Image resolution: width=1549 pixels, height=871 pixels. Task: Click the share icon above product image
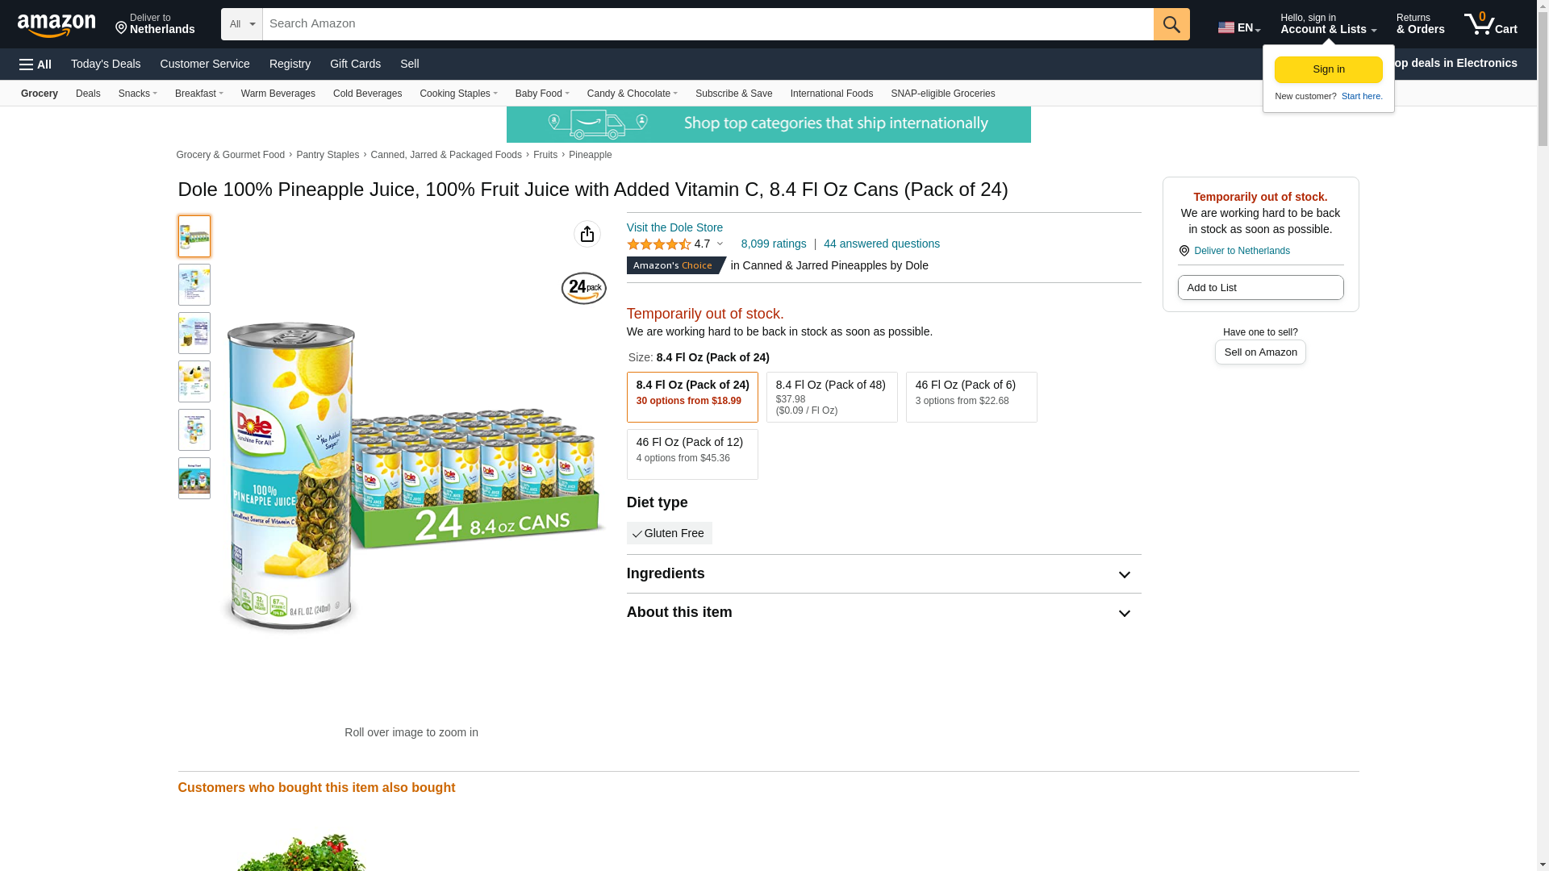tap(587, 234)
